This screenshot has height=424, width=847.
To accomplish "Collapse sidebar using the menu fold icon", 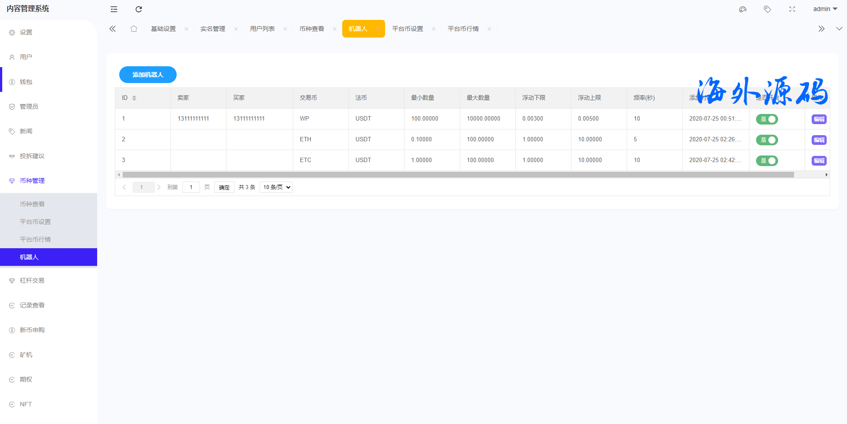I will coord(114,9).
